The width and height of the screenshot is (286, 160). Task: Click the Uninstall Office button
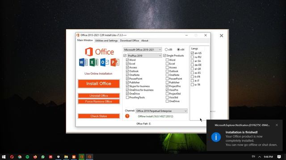click(99, 96)
